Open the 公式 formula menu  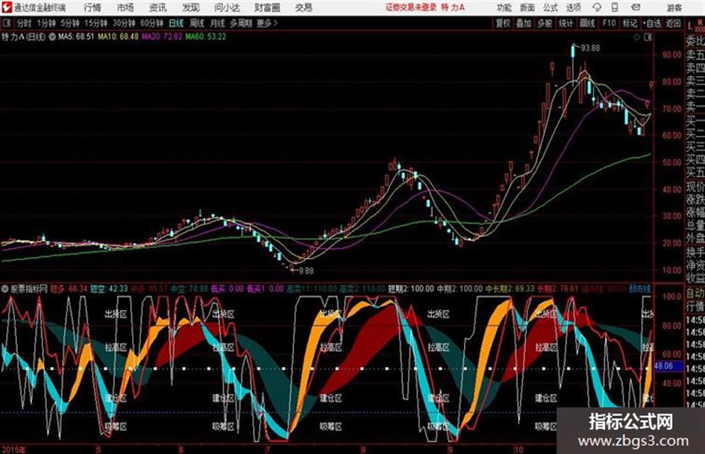(551, 7)
